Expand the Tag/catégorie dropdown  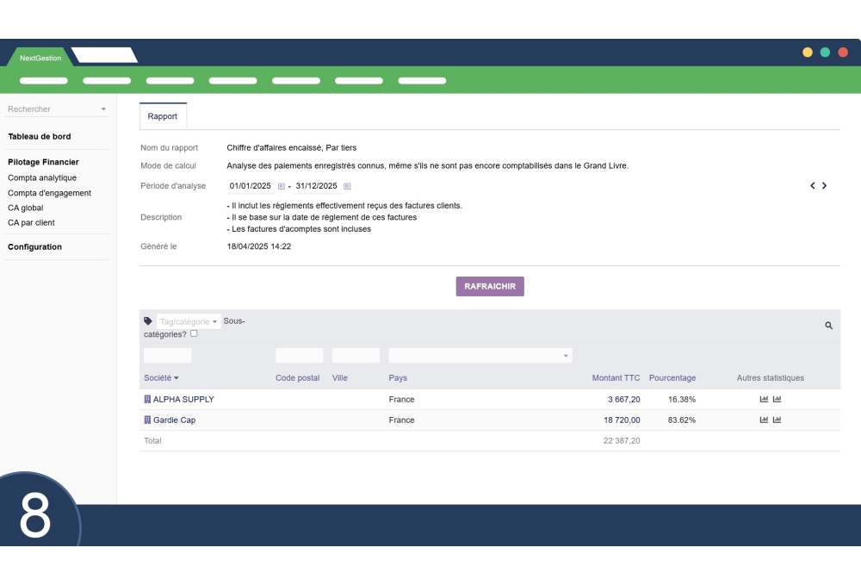pyautogui.click(x=189, y=321)
